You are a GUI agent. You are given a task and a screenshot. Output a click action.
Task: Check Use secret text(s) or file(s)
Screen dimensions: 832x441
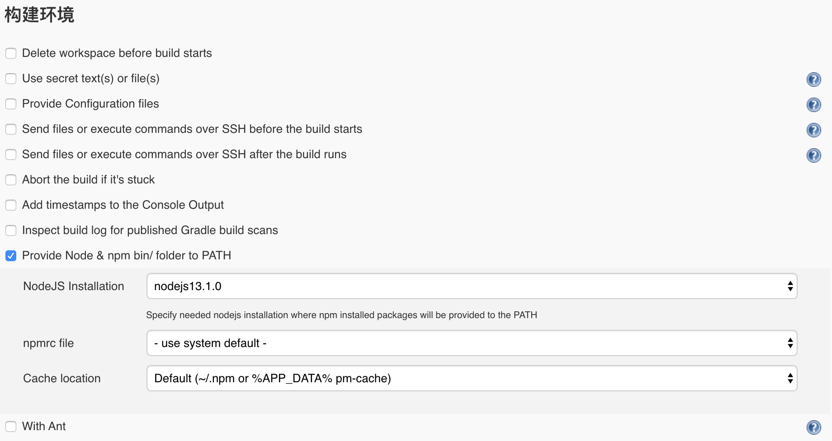point(11,79)
